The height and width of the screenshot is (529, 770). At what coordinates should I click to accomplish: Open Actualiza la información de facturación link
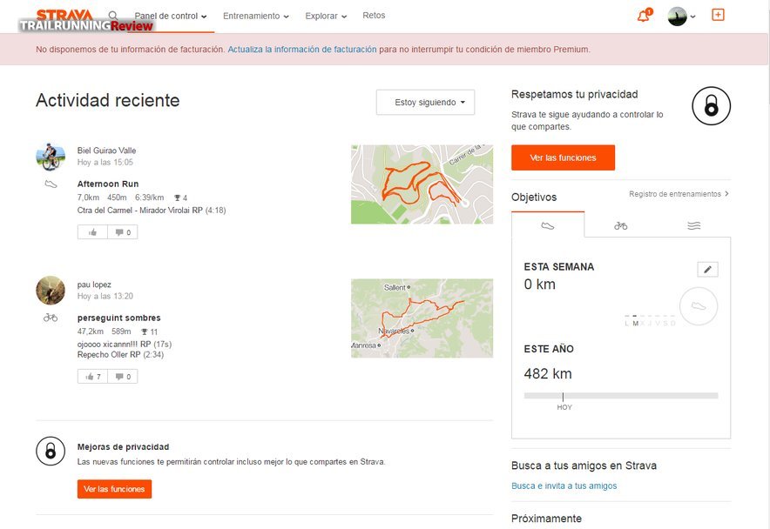click(x=302, y=50)
